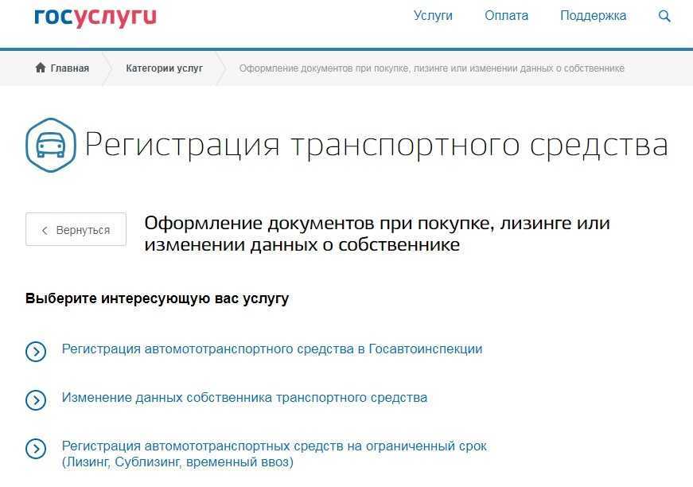This screenshot has width=693, height=487.
Task: Click the left chevron inside Вернуться
Action: 45,230
